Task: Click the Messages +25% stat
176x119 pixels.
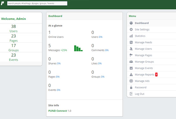Action: [x=58, y=50]
